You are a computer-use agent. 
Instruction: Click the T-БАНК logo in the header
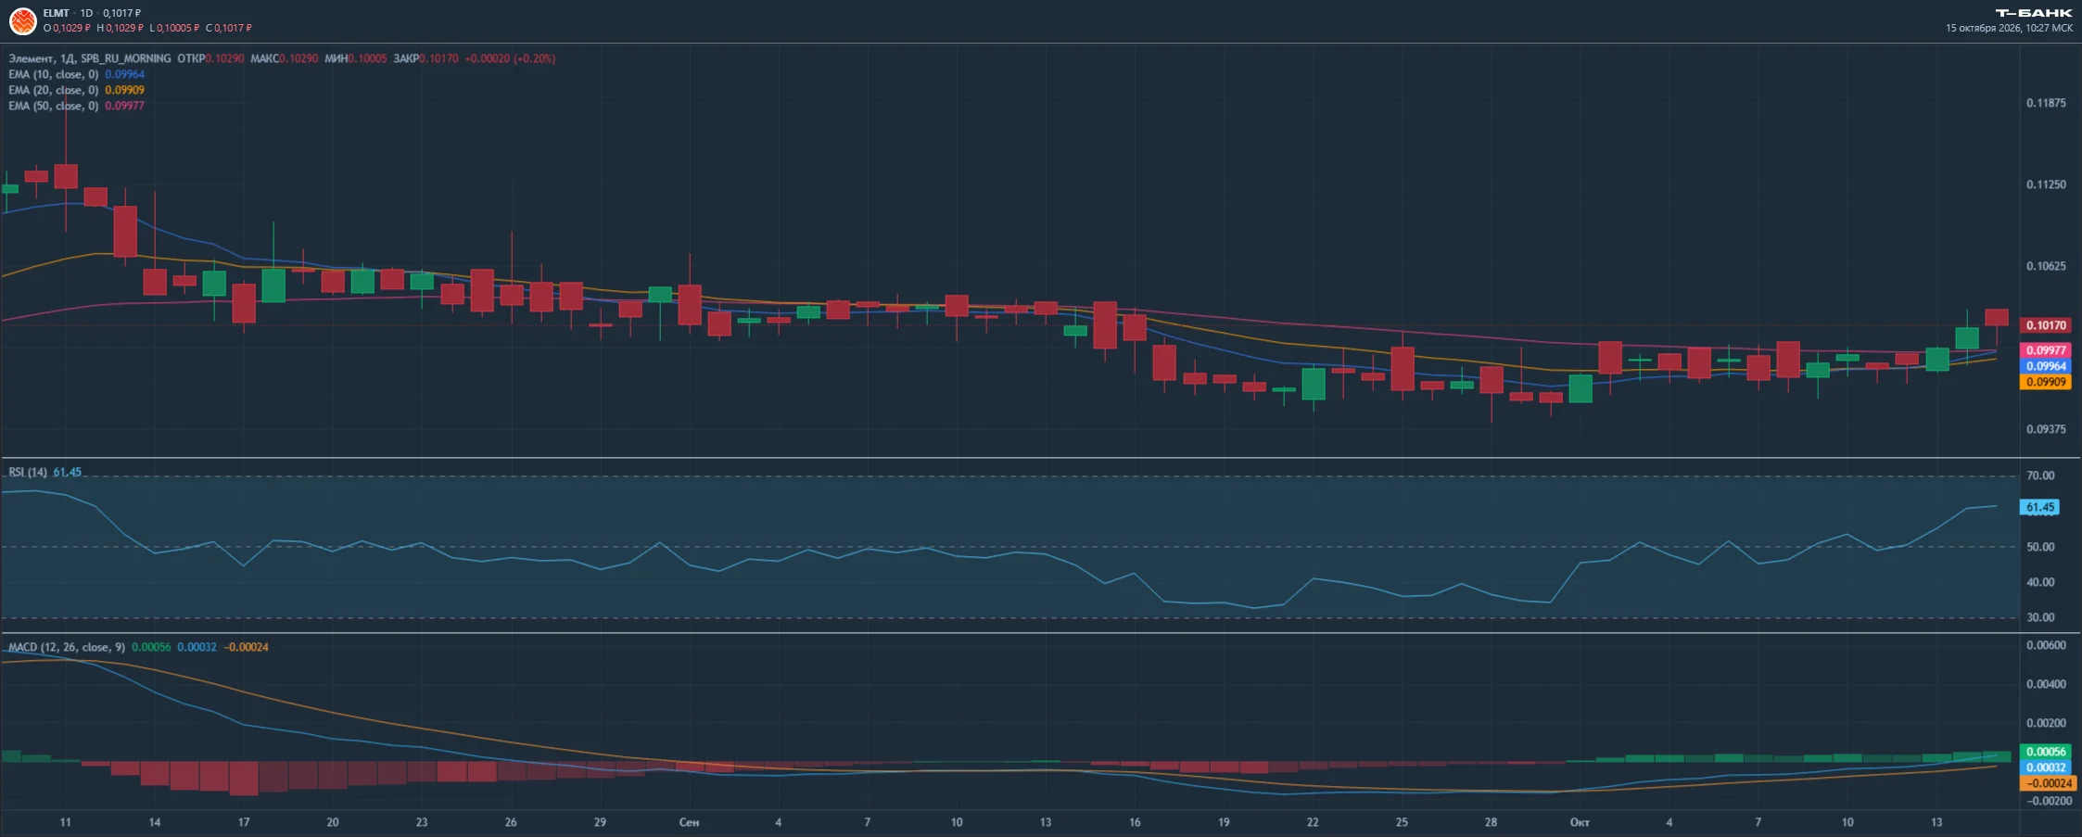2034,13
